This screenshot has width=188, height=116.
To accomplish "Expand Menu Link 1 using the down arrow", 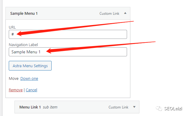I will point(134,107).
